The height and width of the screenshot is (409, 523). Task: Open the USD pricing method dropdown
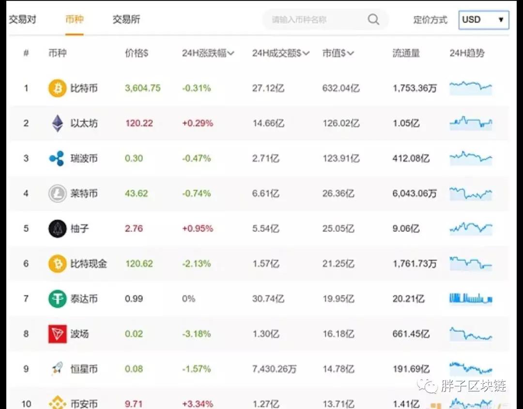[484, 20]
